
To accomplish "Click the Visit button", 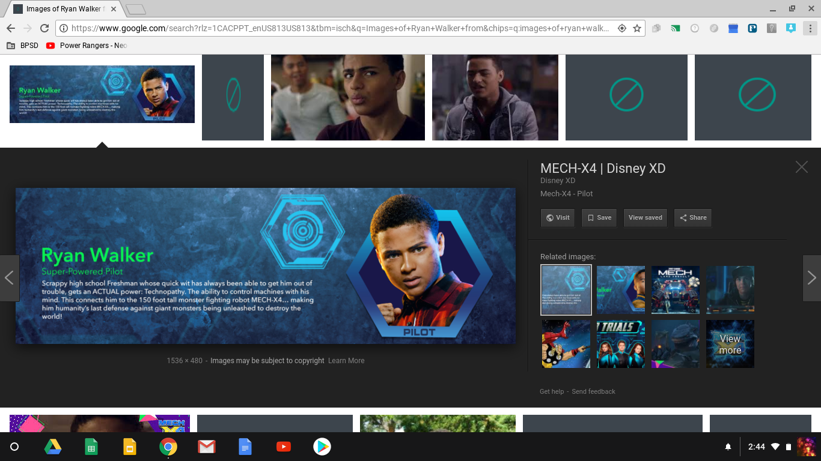I will (558, 218).
